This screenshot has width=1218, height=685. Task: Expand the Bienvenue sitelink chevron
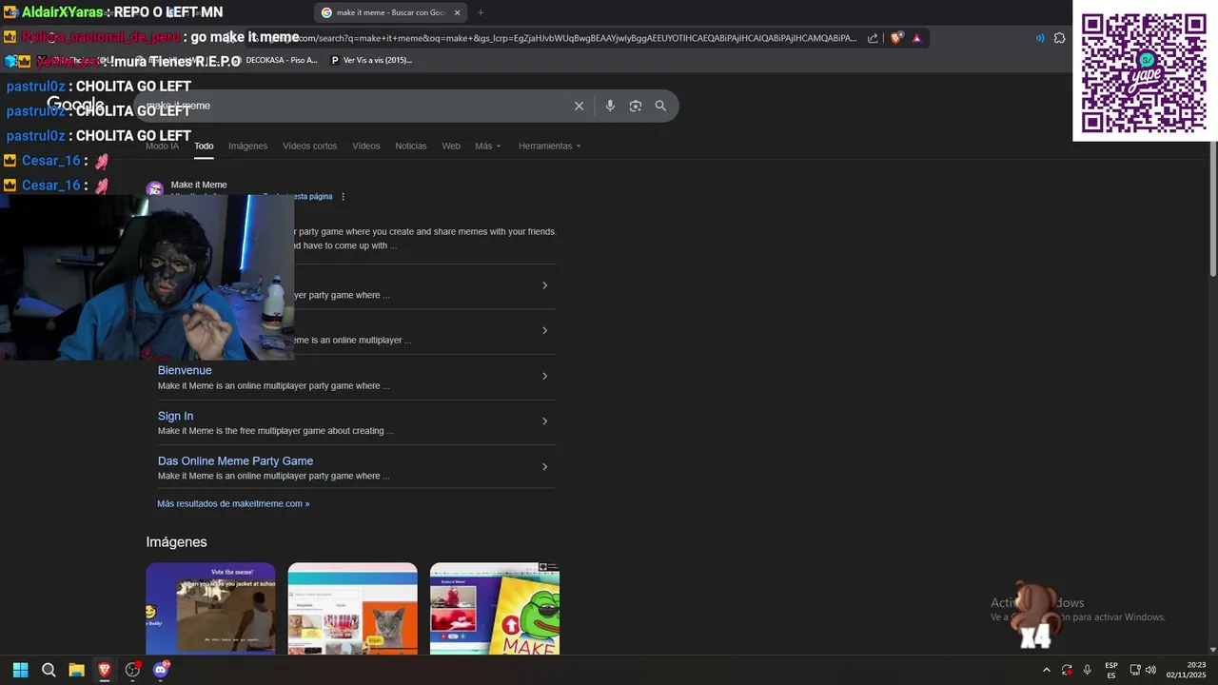pos(544,376)
